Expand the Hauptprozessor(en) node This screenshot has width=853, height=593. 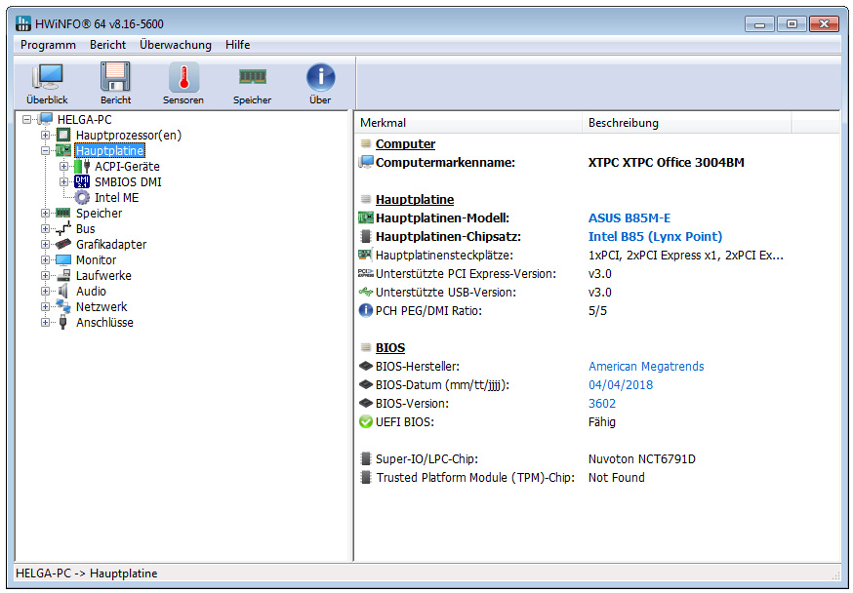[x=46, y=135]
